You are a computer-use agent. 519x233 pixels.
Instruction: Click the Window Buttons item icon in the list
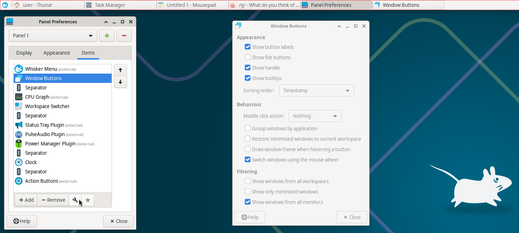click(x=19, y=78)
